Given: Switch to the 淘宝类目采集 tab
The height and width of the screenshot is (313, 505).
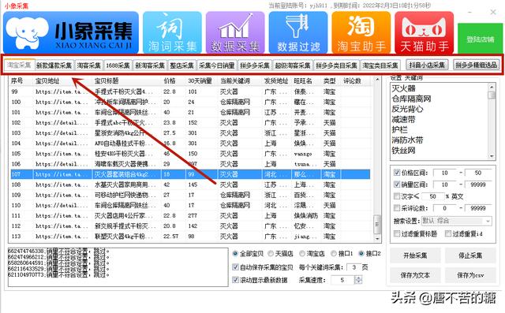Looking at the screenshot, I should (380, 65).
